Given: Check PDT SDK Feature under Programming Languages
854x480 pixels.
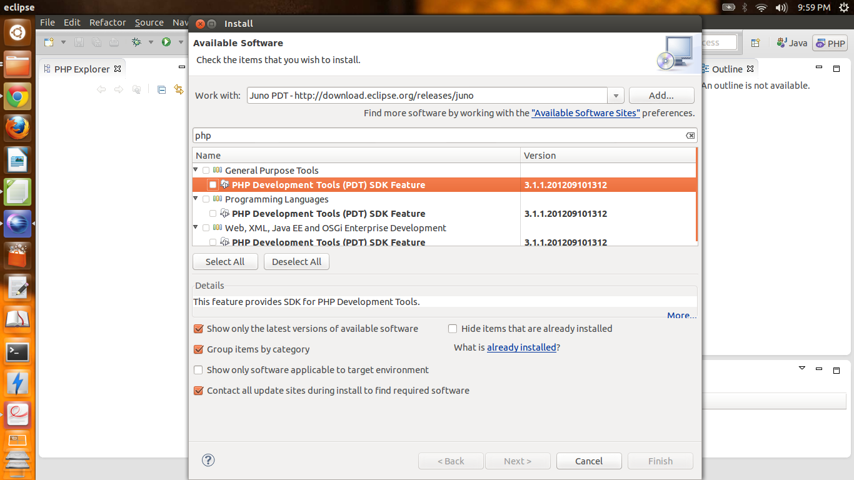Looking at the screenshot, I should coord(213,214).
